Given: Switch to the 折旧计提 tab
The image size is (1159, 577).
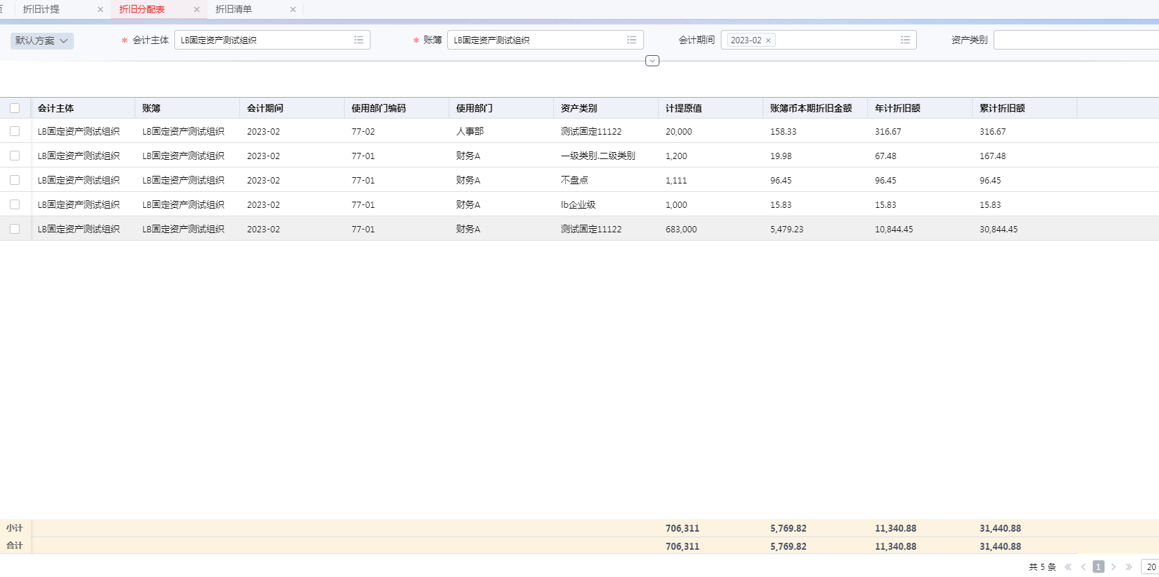Looking at the screenshot, I should point(41,10).
